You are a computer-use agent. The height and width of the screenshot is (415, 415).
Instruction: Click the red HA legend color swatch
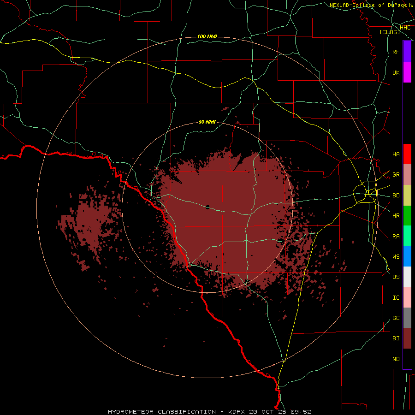(407, 154)
